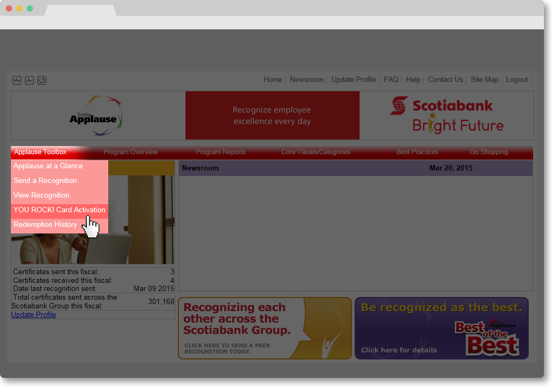Select Applause at a Glance from dropdown
The image size is (557, 392).
coord(59,166)
